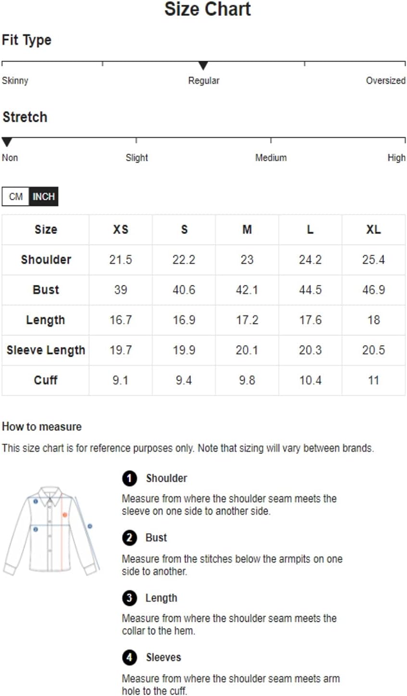Click the number 1 Shoulder bullet icon
This screenshot has height=696, width=407.
pyautogui.click(x=129, y=478)
